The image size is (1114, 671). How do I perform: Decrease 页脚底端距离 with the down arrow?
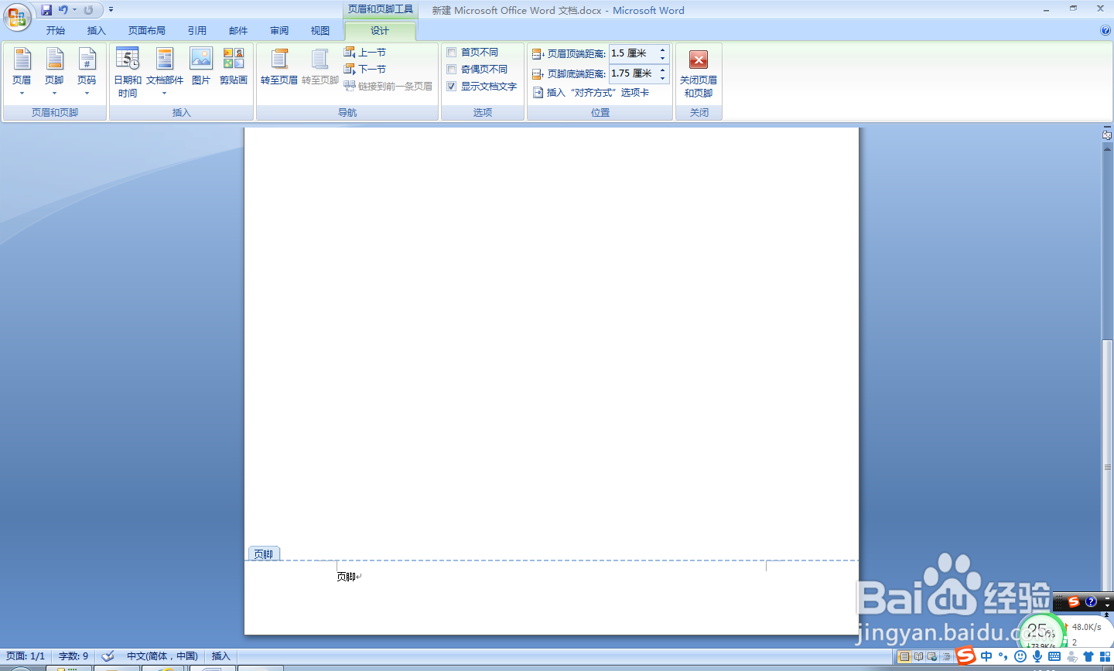pos(662,78)
